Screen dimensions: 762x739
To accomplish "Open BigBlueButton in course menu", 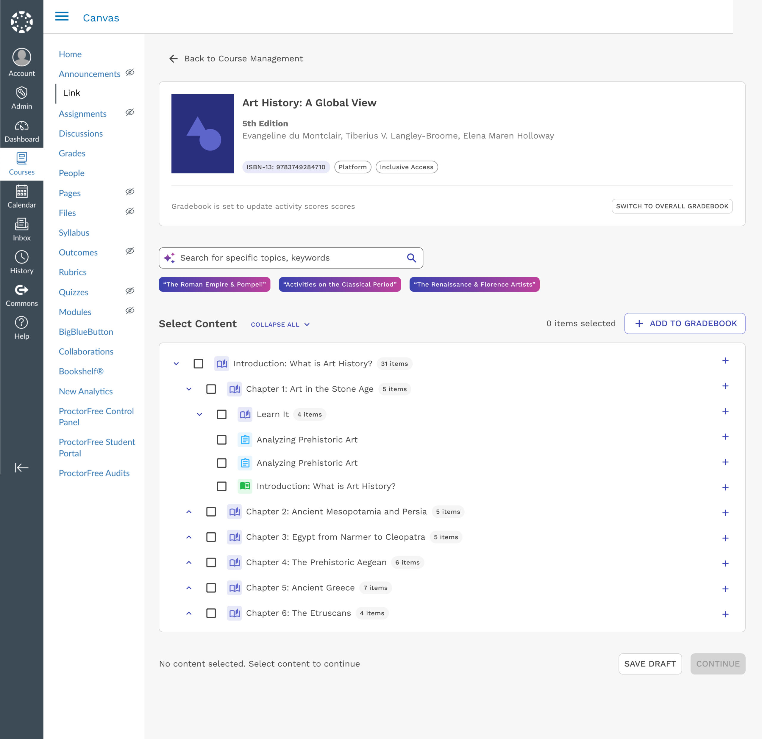I will click(86, 332).
